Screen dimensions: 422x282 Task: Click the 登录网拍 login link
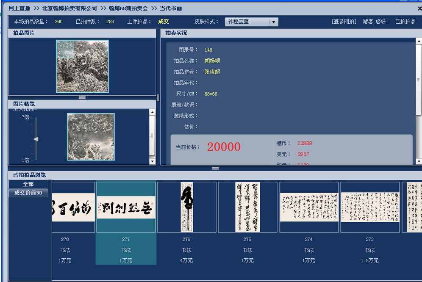344,22
